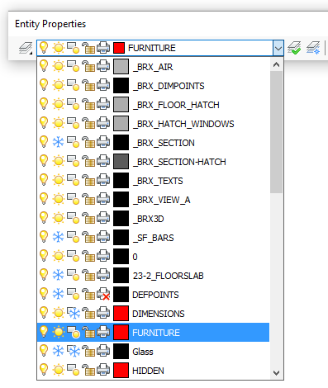Thaw the _BRX_SECTION layer snowflake icon
The width and height of the screenshot is (328, 388).
[x=58, y=143]
